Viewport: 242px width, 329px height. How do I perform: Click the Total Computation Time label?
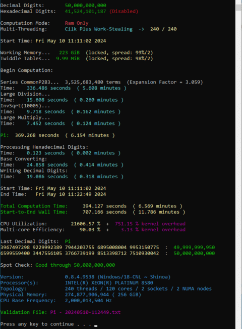click(34, 206)
